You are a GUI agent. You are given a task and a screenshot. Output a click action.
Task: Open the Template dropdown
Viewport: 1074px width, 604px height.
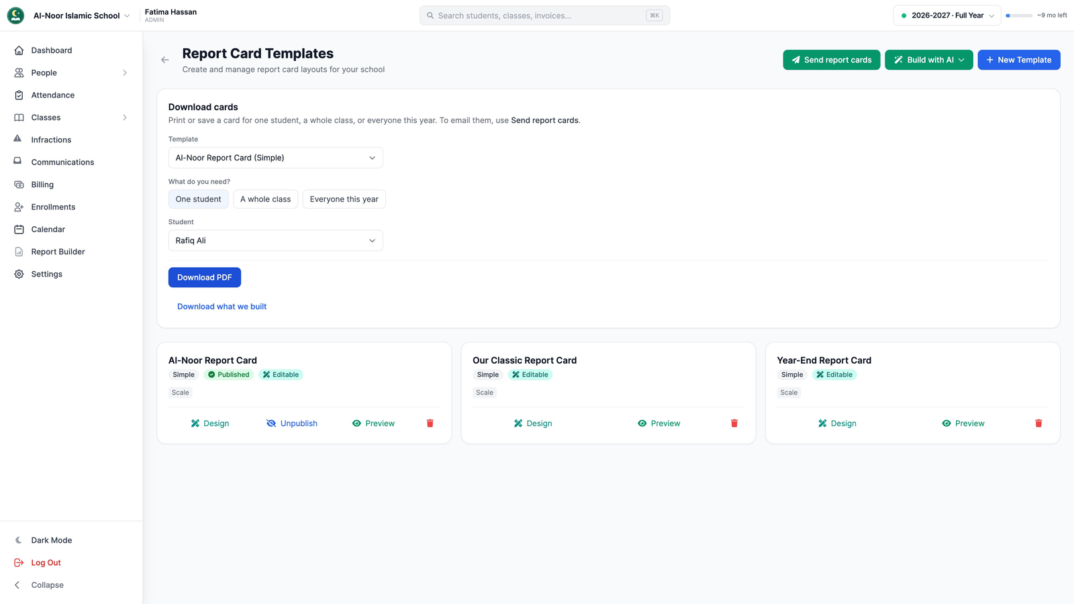(x=275, y=158)
